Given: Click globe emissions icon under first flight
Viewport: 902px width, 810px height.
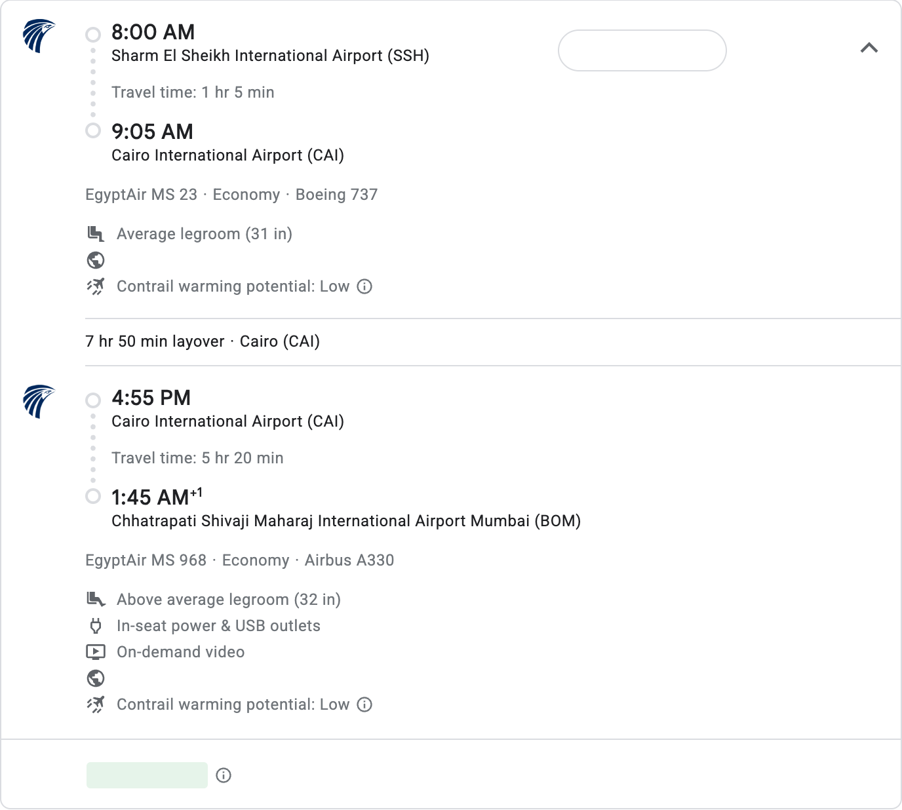Looking at the screenshot, I should pos(96,260).
